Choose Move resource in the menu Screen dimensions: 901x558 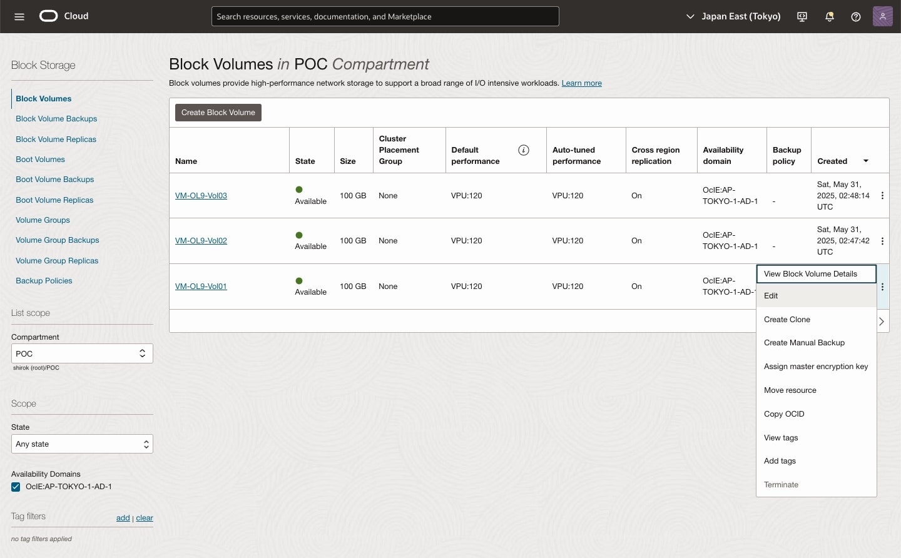point(817,390)
